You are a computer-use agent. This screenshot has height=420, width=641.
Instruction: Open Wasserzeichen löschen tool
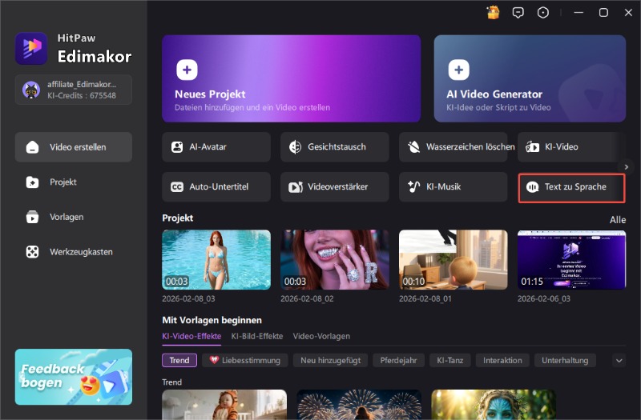click(x=453, y=147)
